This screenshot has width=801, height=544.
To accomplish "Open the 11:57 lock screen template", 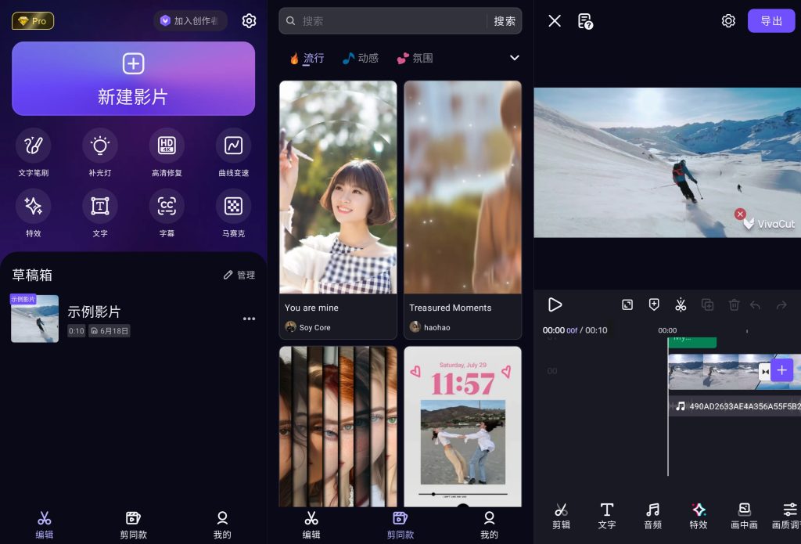I will point(463,427).
